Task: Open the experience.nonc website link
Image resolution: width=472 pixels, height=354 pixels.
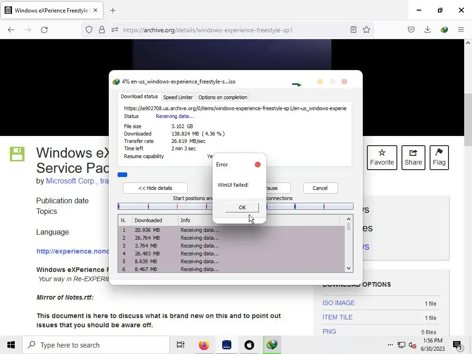Action: (72, 251)
